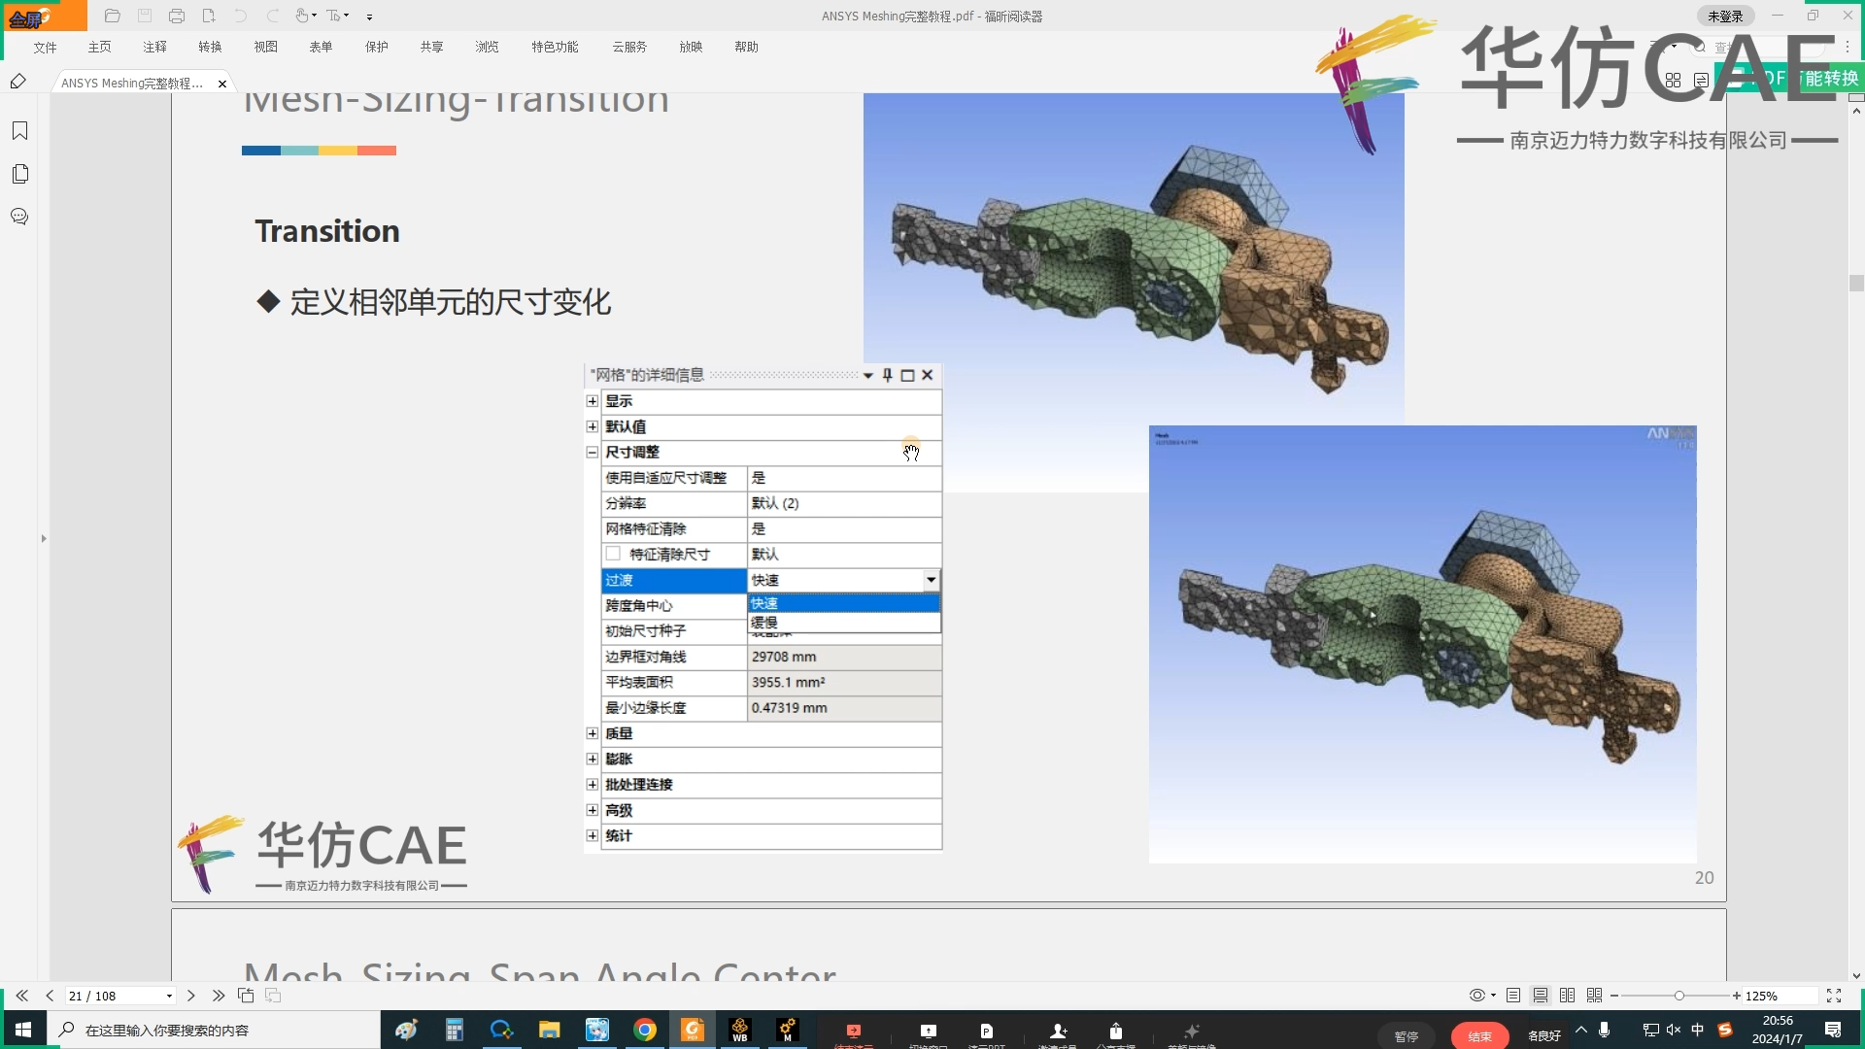The height and width of the screenshot is (1049, 1865).
Task: Open the bookmarks panel in left sidebar
Action: [19, 131]
